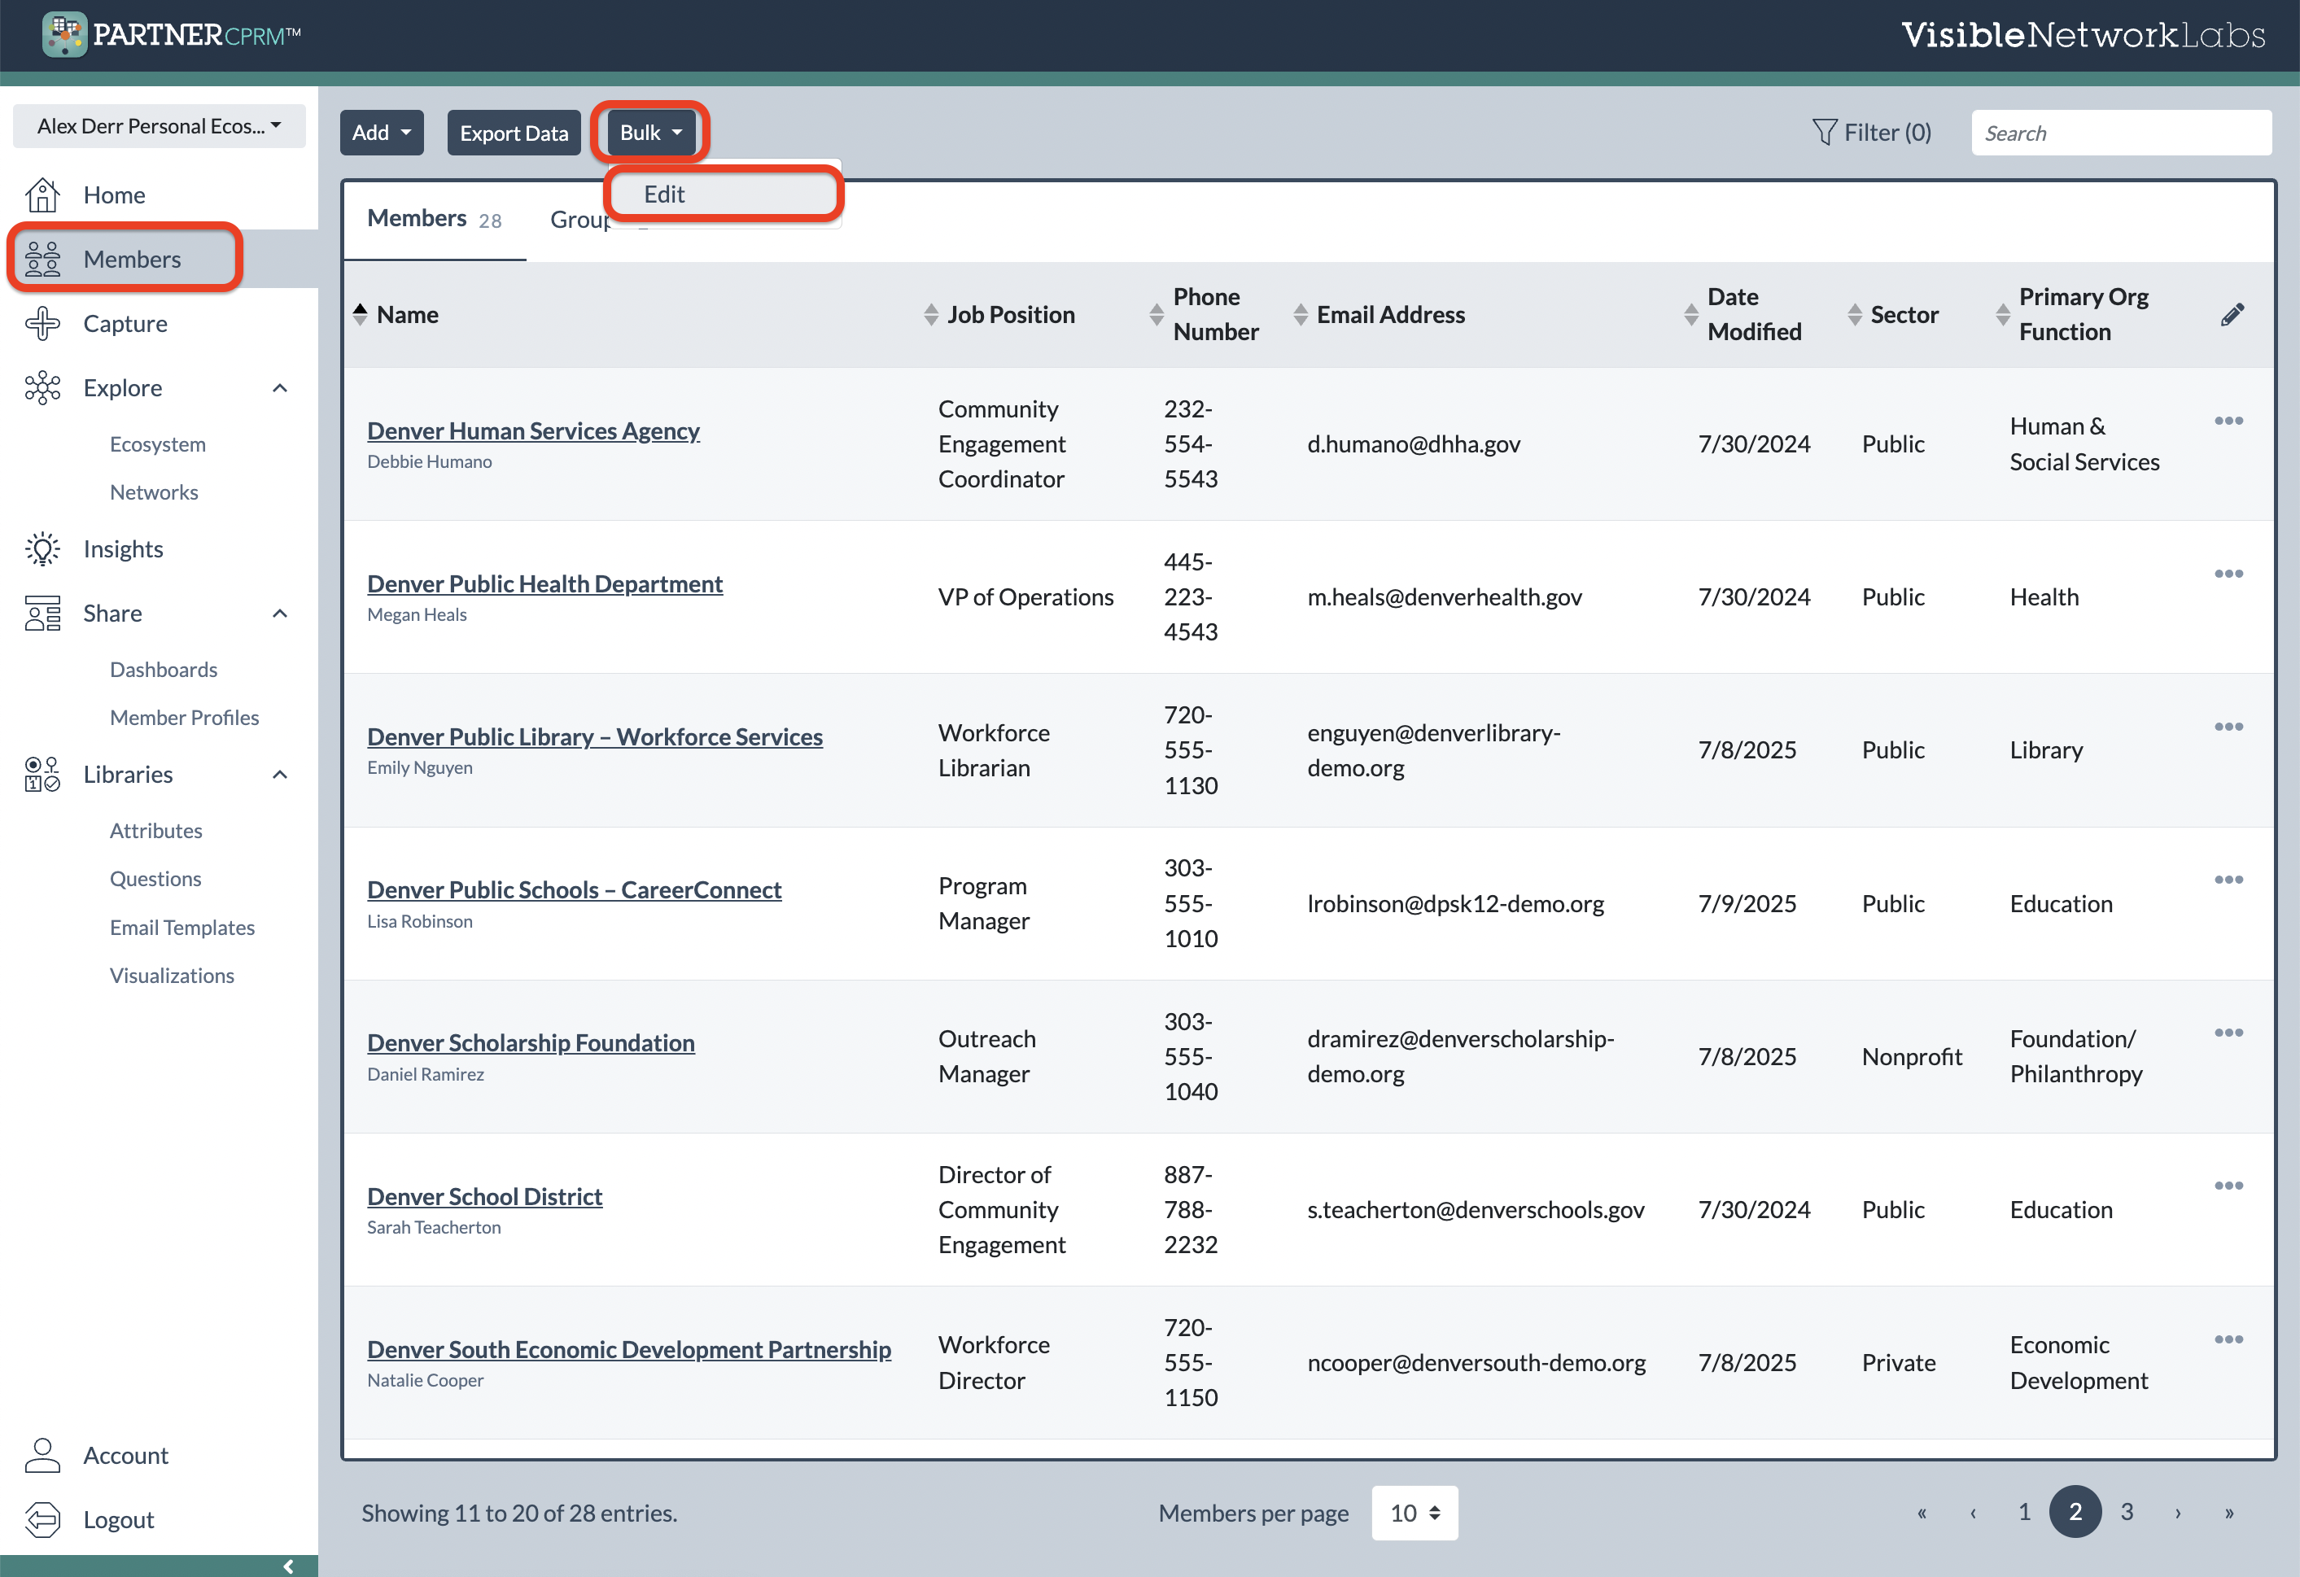Viewport: 2300px width, 1577px height.
Task: Open Ecosystem under Explore
Action: pyautogui.click(x=157, y=444)
